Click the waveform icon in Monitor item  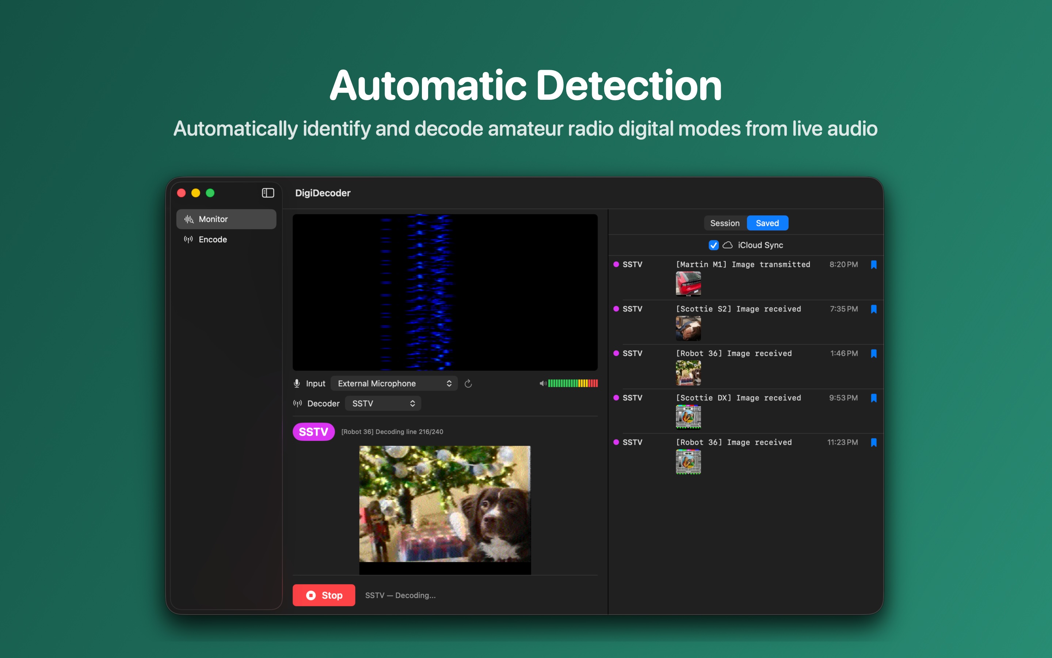188,219
